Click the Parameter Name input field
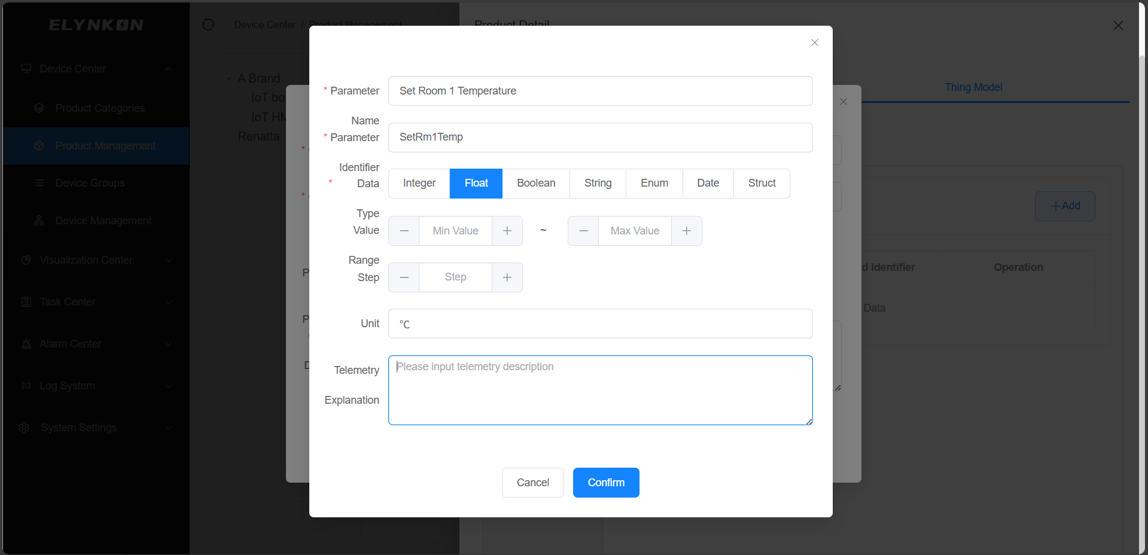 [600, 91]
